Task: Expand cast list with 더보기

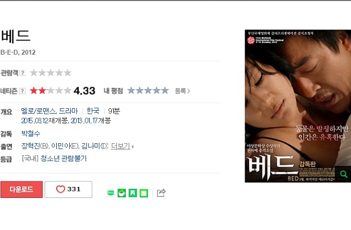Action: tap(122, 146)
